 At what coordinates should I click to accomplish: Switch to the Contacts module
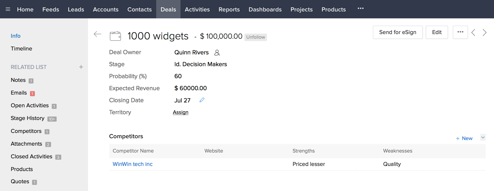click(139, 9)
